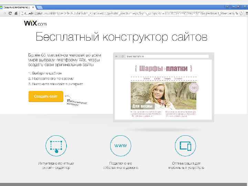Click the greyed forward navigation arrow
This screenshot has width=248, height=186.
coord(4,13)
